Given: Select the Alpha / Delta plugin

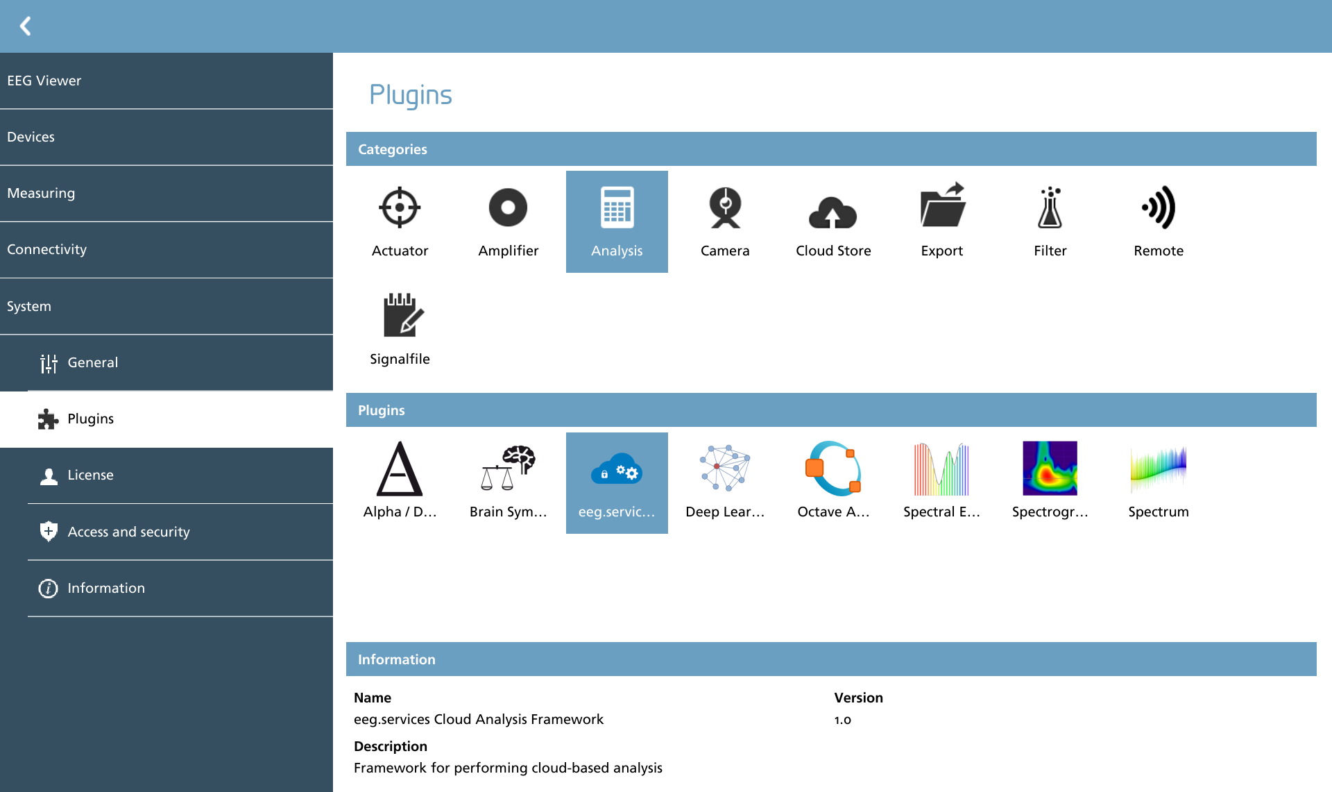Looking at the screenshot, I should coord(400,482).
